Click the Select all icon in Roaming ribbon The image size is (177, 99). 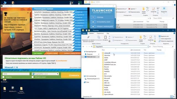coord(160,36)
